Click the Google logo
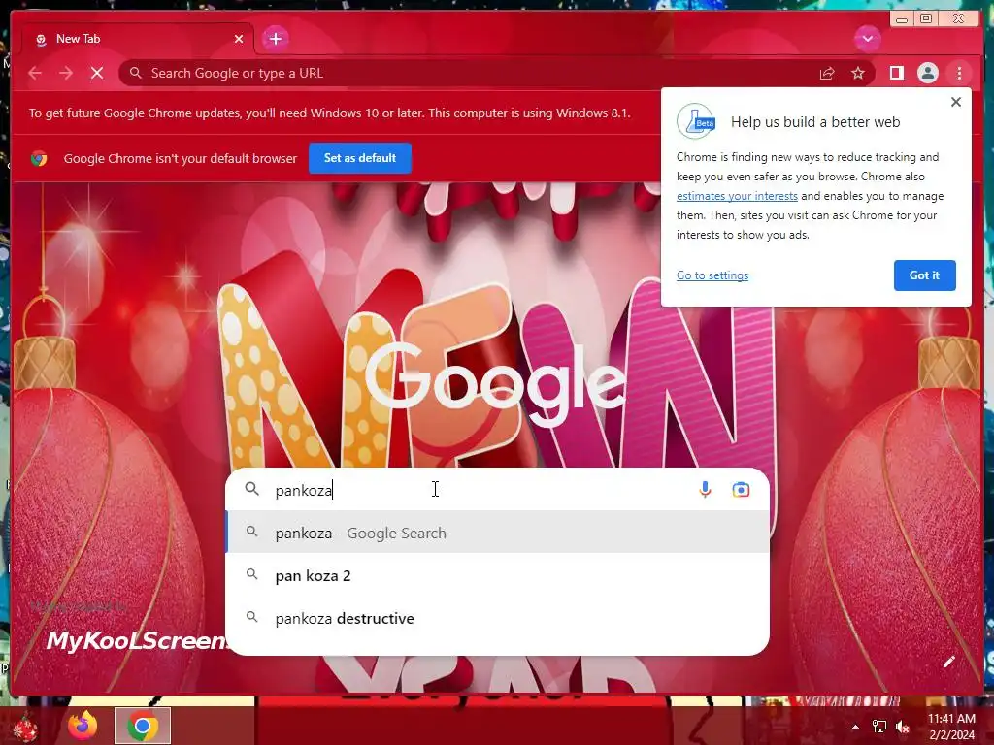994x745 pixels. pos(495,384)
